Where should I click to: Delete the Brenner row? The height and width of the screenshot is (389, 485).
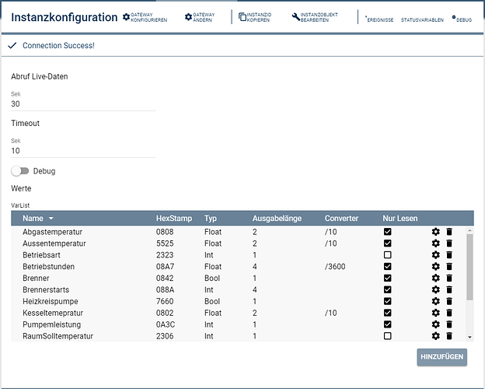point(449,278)
